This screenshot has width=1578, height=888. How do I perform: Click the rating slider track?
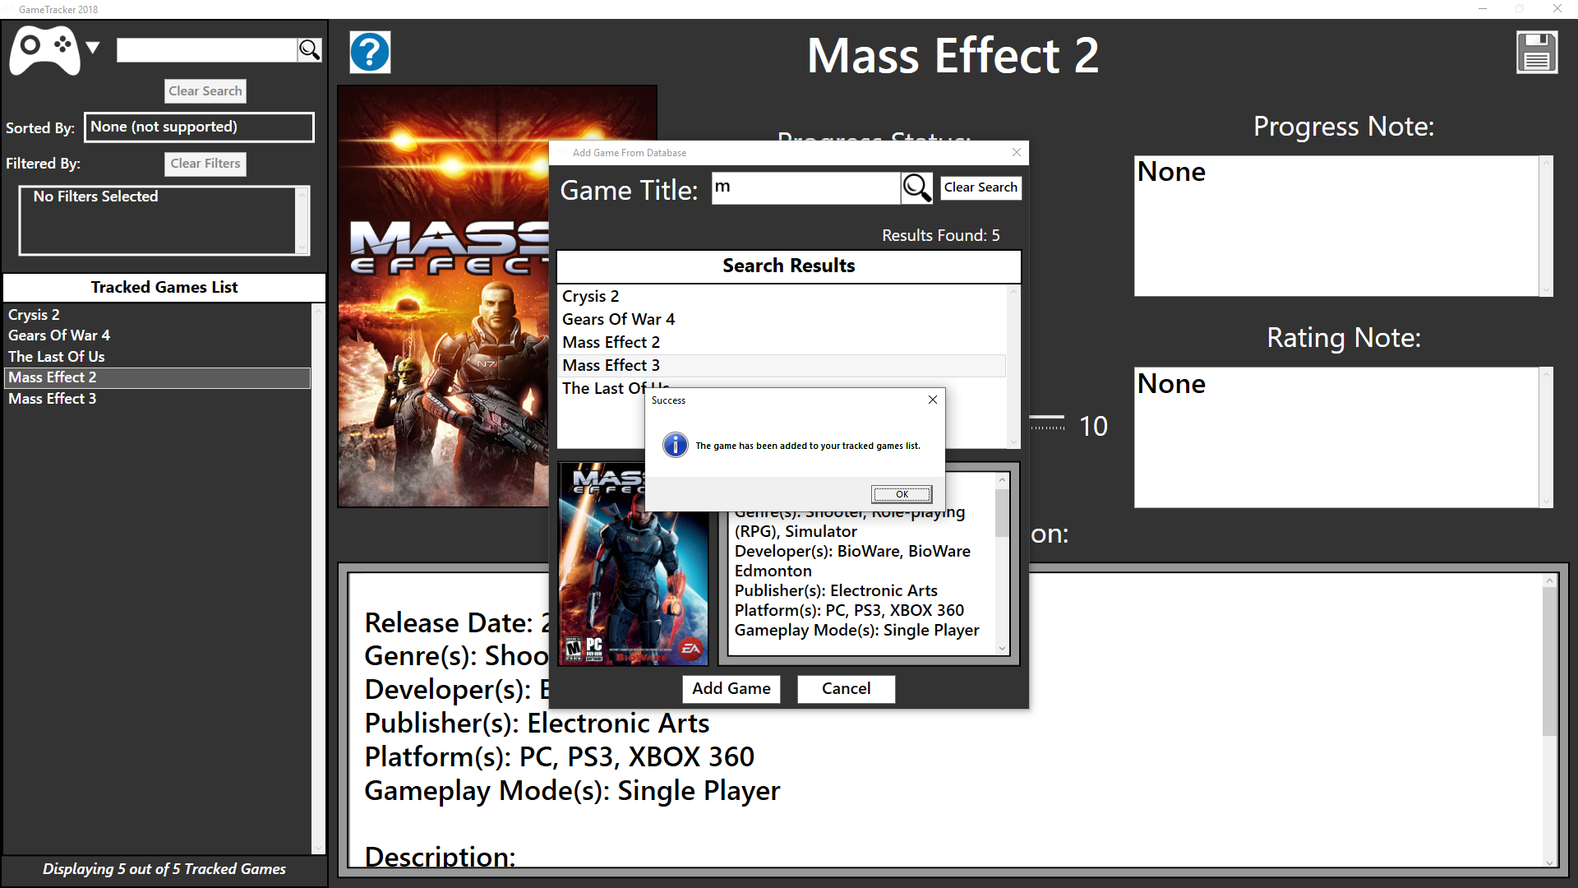(x=1047, y=417)
